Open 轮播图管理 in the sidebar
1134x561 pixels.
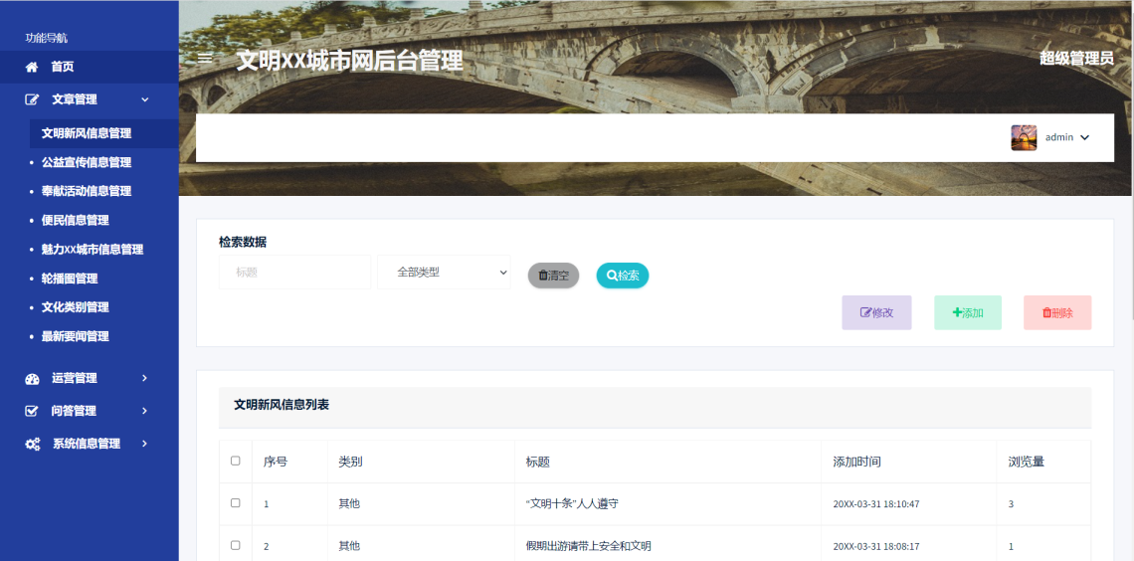coord(70,279)
